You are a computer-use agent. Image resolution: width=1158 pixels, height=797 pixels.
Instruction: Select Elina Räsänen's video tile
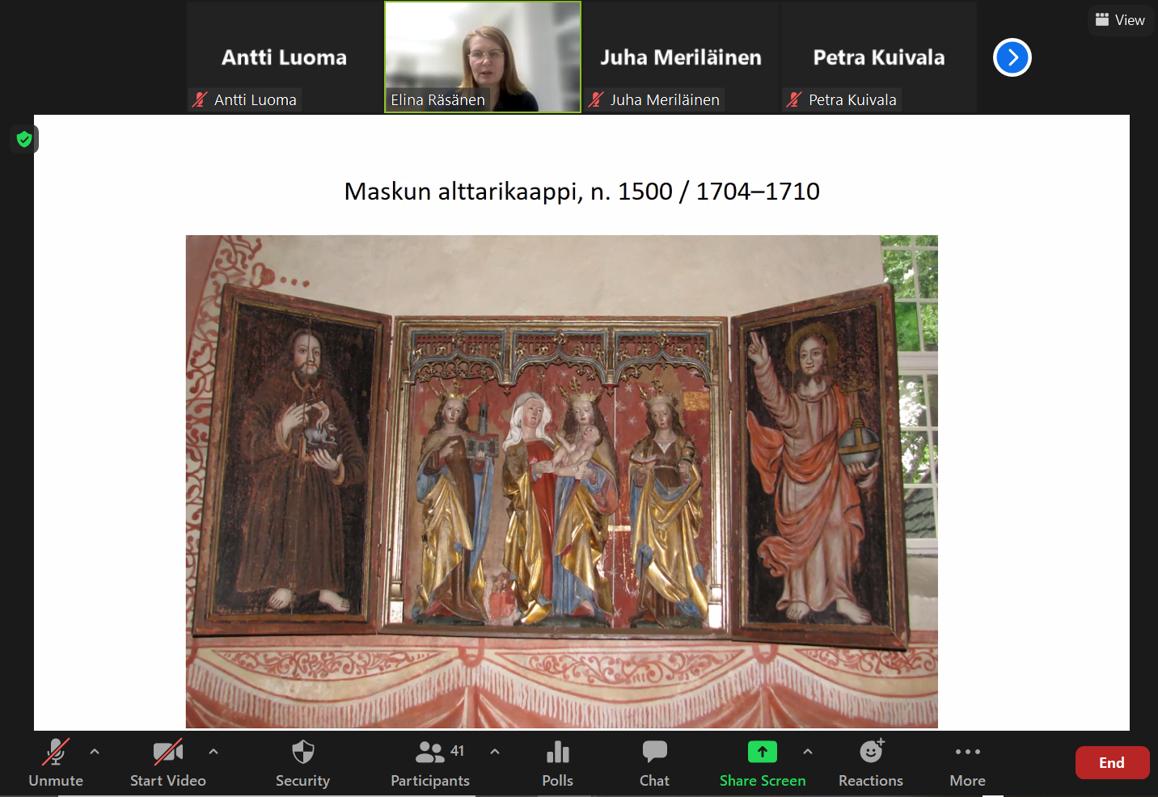483,57
